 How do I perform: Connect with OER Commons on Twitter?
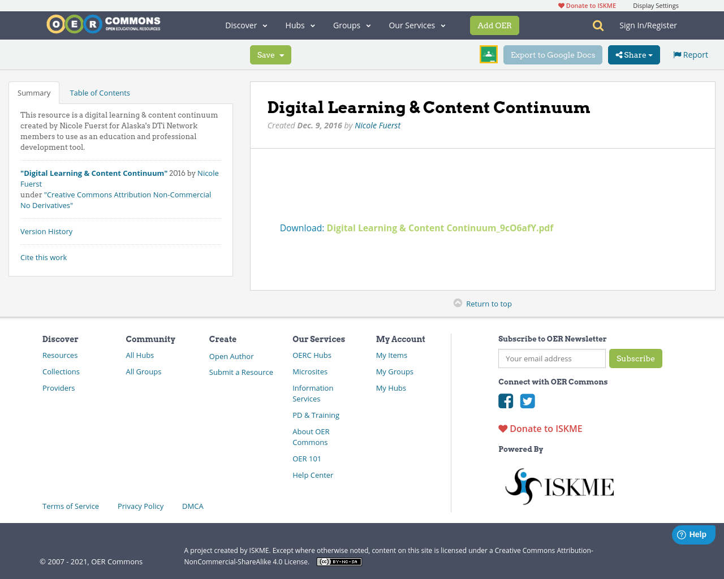(527, 401)
